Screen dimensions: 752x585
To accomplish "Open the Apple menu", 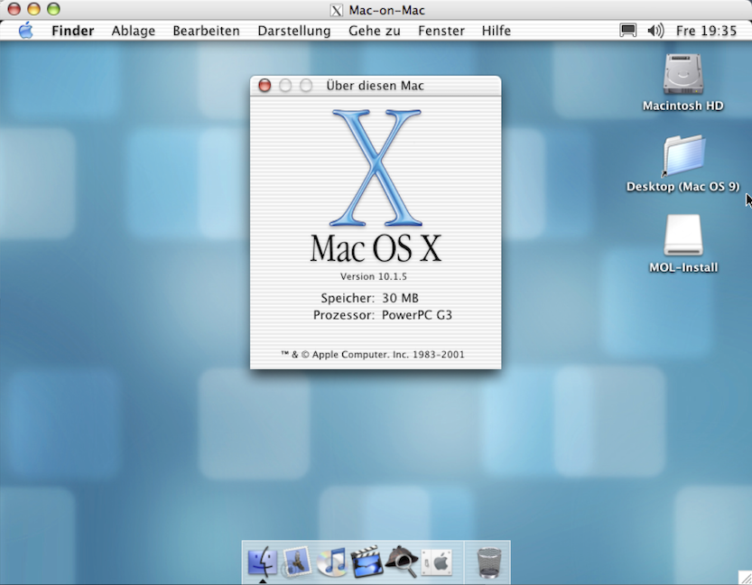I will [26, 31].
